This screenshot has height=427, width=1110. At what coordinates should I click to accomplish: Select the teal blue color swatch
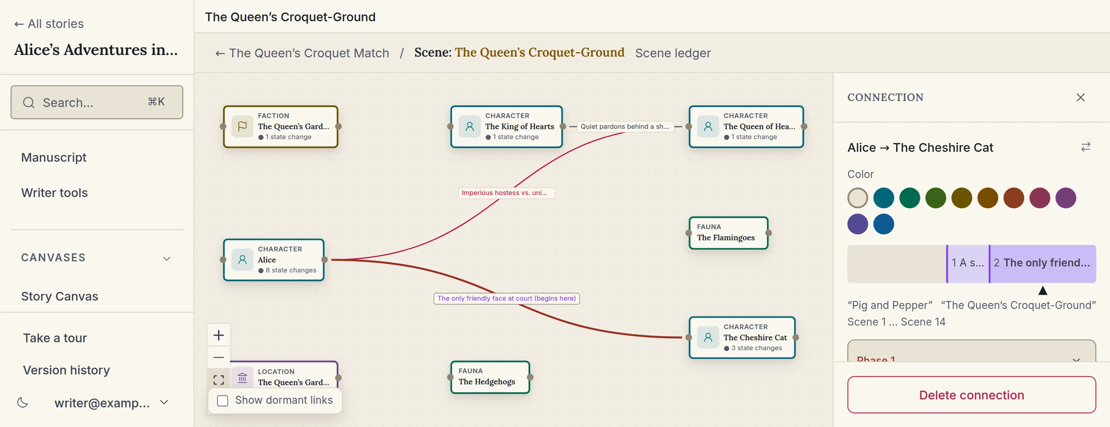pyautogui.click(x=883, y=198)
